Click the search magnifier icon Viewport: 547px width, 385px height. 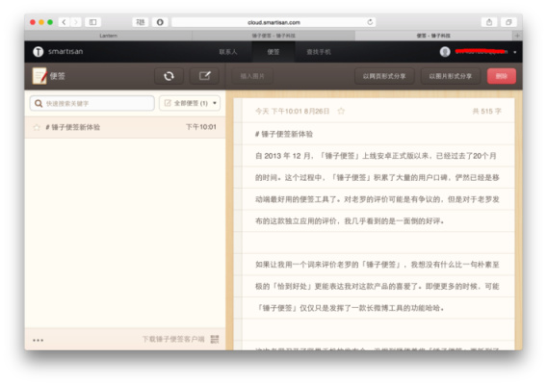[39, 104]
